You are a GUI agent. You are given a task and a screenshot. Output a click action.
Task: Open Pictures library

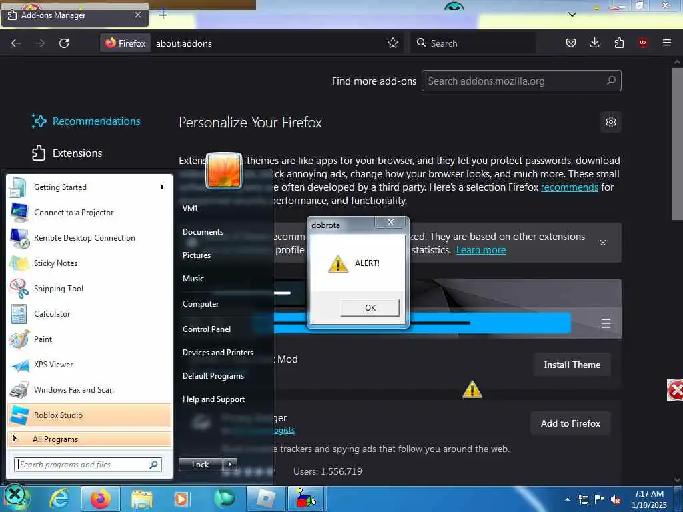tap(197, 255)
